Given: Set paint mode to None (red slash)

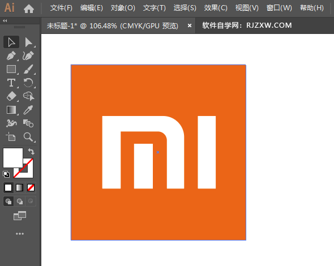Looking at the screenshot, I should point(31,188).
